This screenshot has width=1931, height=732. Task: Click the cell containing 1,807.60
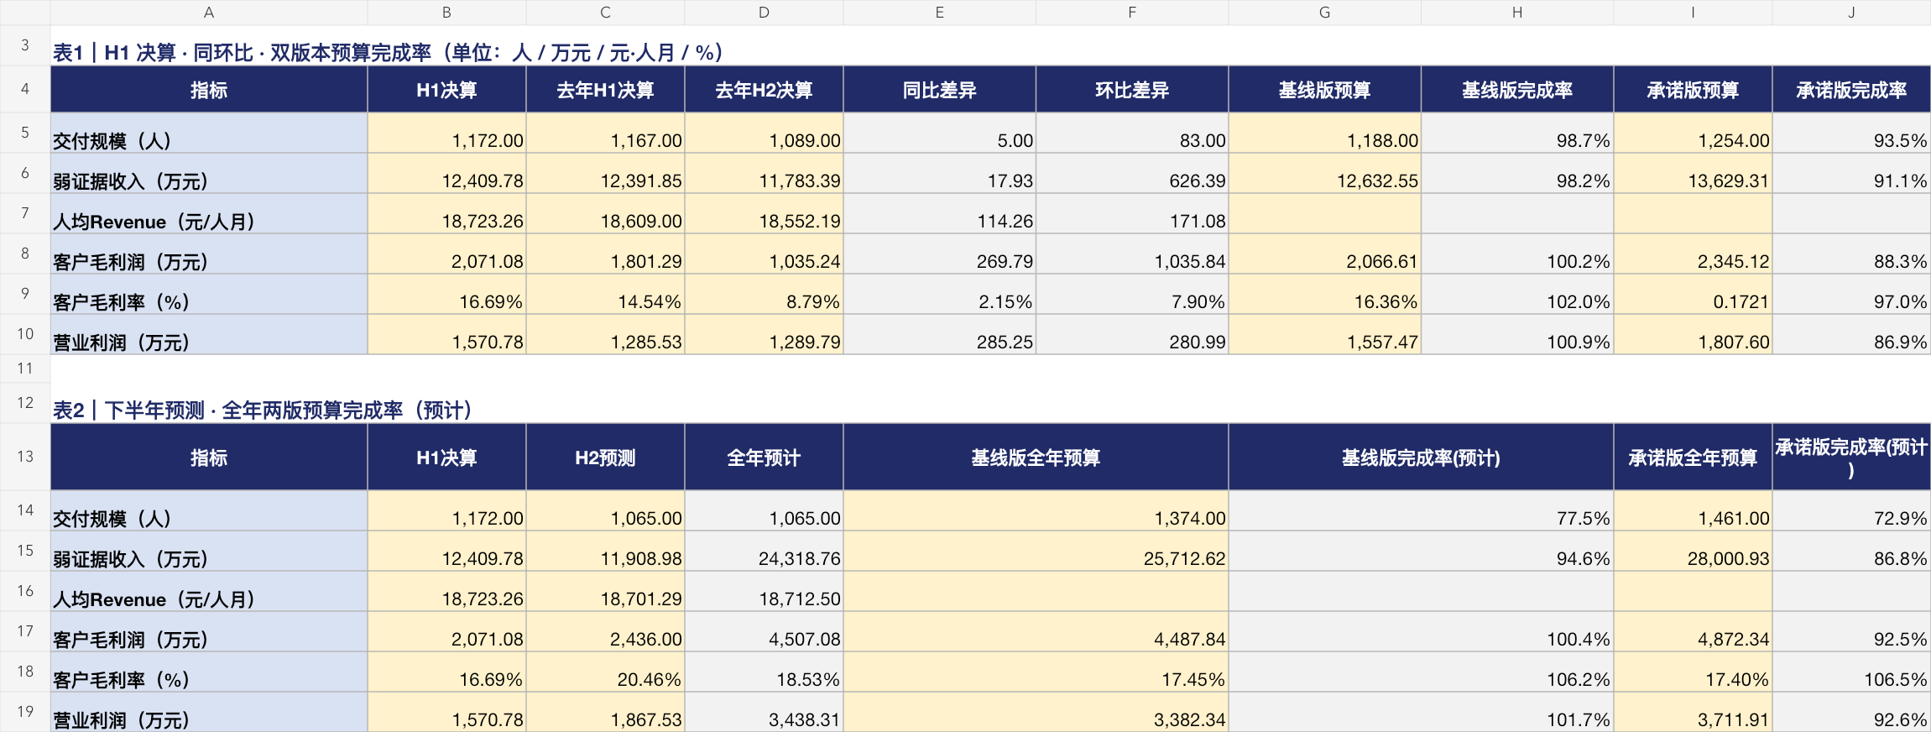(1694, 335)
